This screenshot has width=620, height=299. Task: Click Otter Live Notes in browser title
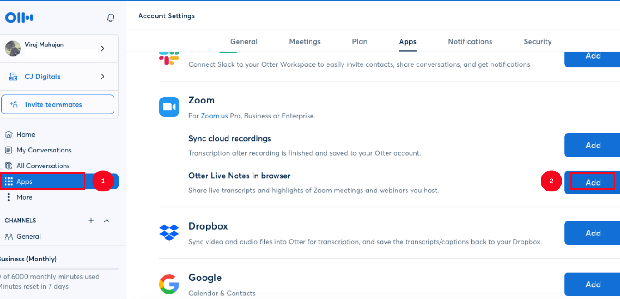(x=239, y=176)
